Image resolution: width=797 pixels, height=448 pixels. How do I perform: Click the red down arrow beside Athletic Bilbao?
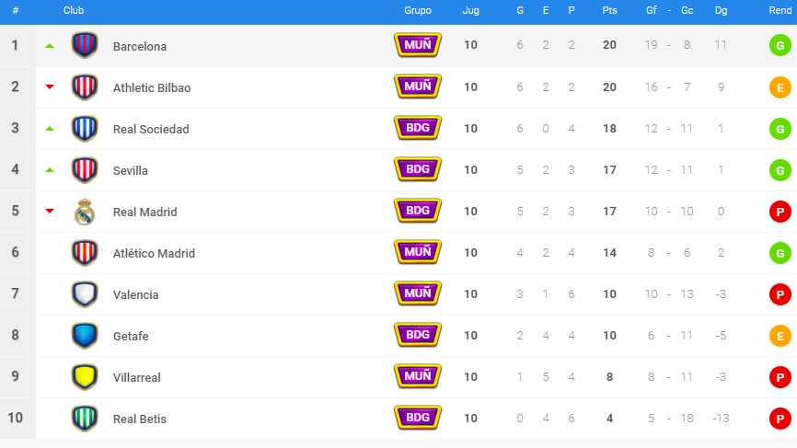pyautogui.click(x=50, y=86)
